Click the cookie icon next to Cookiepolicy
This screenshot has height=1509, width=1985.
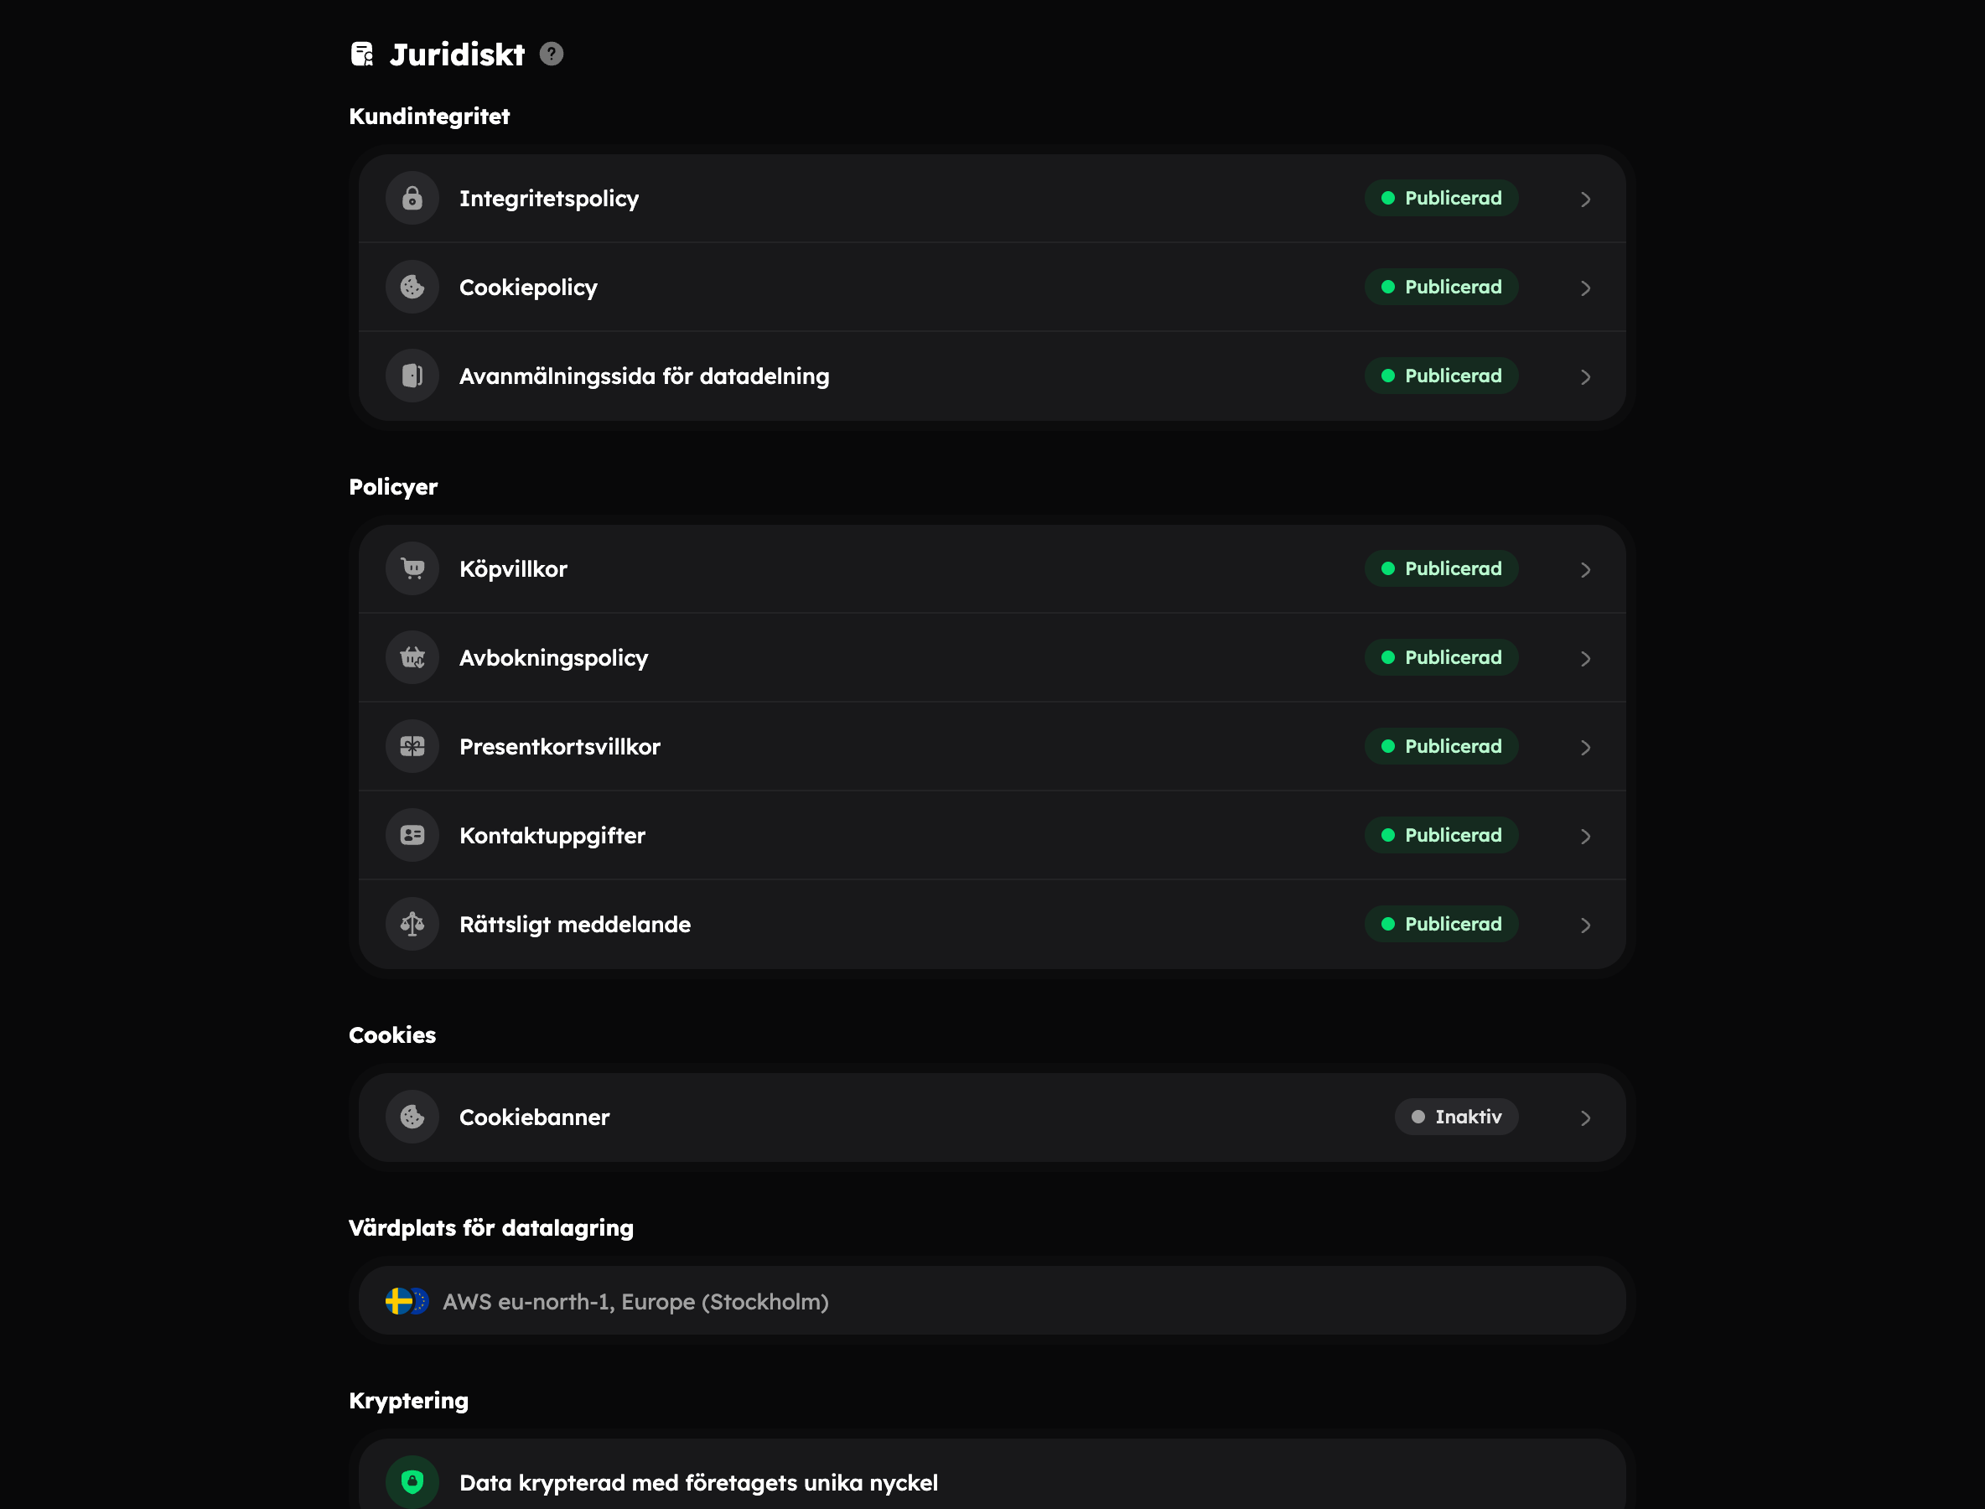pyautogui.click(x=412, y=288)
